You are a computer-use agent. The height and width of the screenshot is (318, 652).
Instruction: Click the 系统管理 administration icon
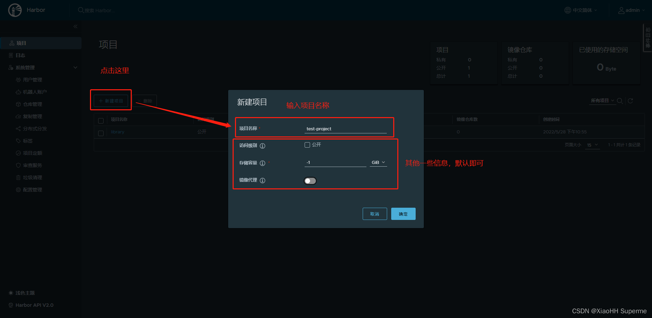pyautogui.click(x=11, y=68)
